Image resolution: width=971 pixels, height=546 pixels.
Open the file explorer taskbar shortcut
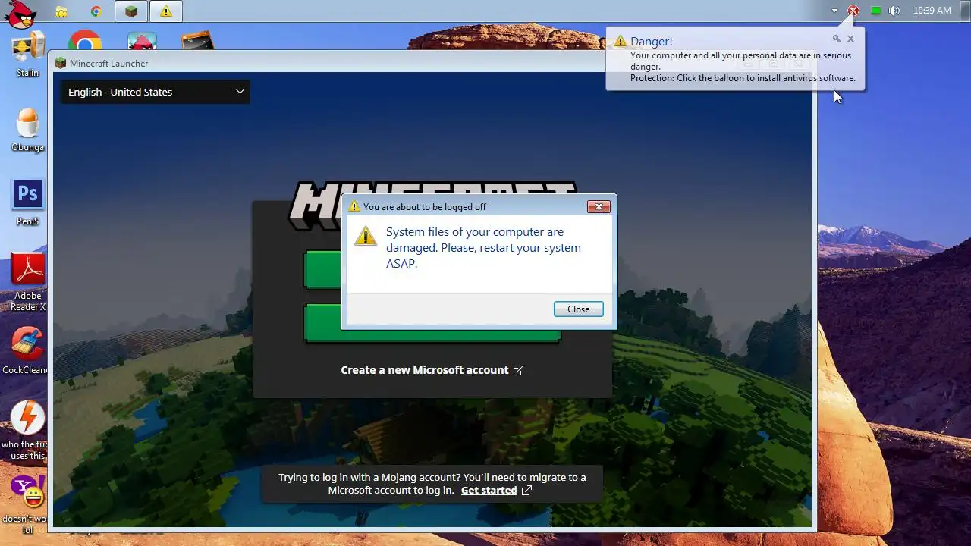coord(61,11)
